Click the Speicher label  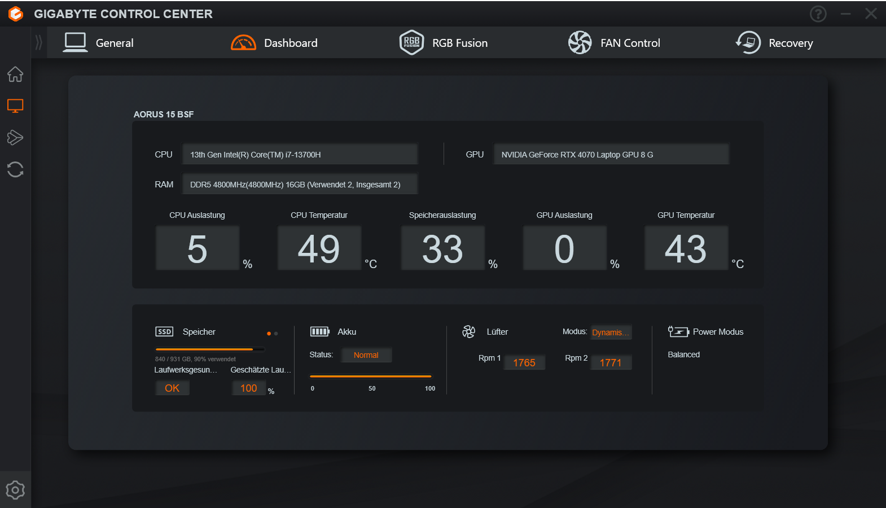[x=199, y=332]
